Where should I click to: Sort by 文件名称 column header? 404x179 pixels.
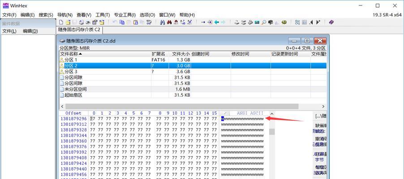click(x=105, y=54)
